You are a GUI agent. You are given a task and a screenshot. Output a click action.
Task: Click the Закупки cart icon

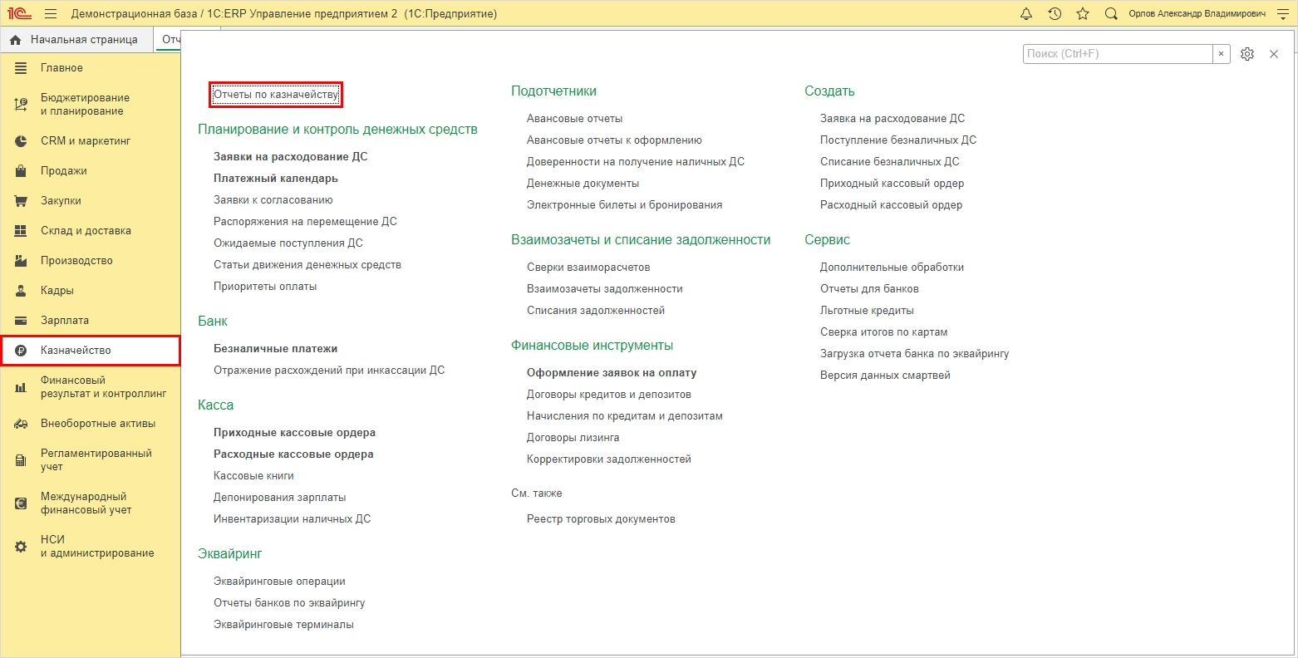tap(22, 201)
